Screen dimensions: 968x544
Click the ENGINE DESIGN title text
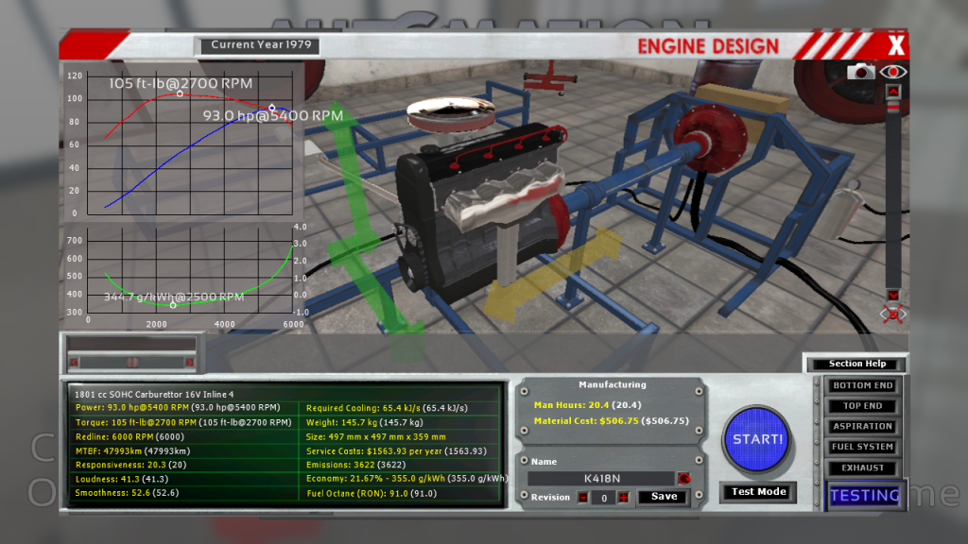coord(708,46)
